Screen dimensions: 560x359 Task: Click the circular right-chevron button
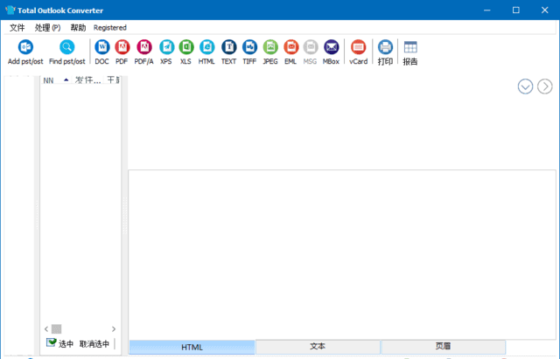click(x=544, y=86)
